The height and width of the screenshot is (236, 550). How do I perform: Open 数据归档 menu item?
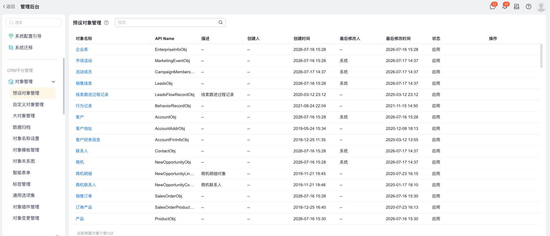pos(22,127)
